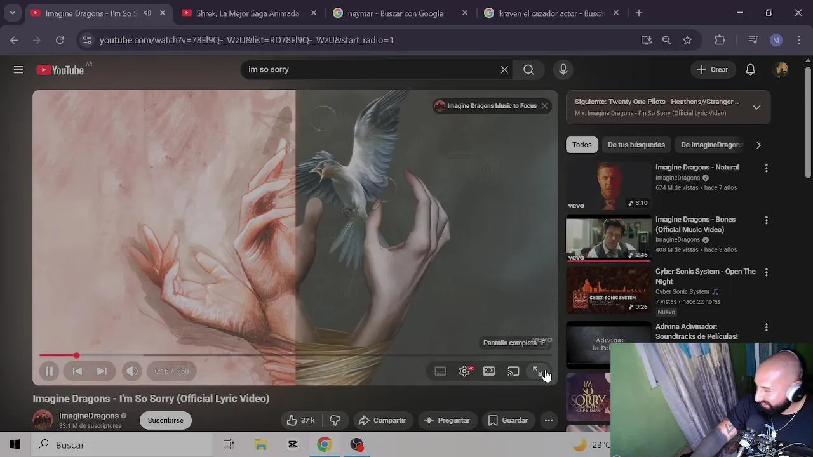813x457 pixels.
Task: Open options for Imagine Dragons - Bones
Action: point(766,220)
